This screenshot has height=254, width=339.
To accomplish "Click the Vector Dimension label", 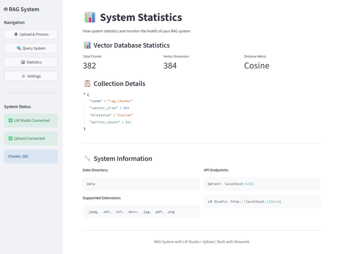I will point(176,57).
